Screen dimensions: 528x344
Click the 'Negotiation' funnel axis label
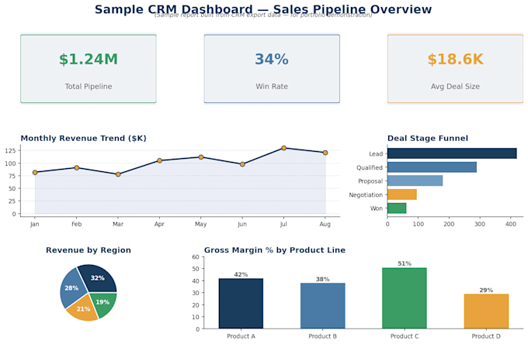click(366, 194)
